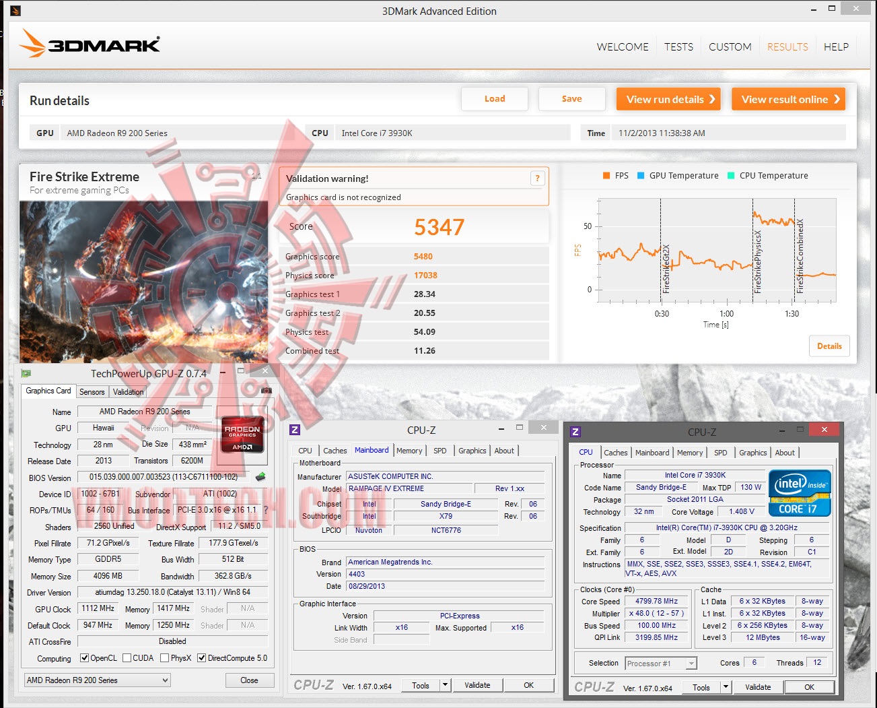Open View run details

(x=668, y=99)
